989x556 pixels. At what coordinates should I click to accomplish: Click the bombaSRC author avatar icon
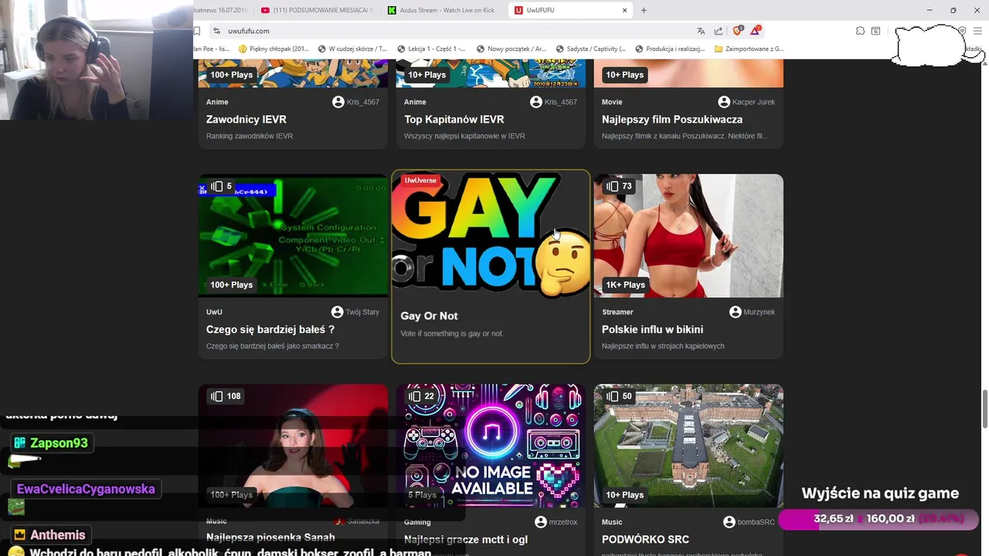(x=729, y=522)
